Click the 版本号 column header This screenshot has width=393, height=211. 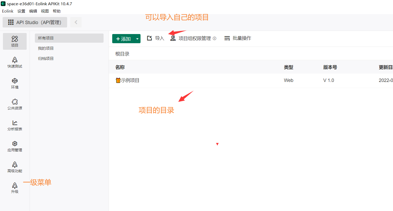(x=330, y=67)
